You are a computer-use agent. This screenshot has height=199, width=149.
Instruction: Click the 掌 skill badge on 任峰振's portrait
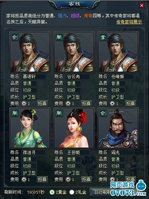tap(103, 37)
